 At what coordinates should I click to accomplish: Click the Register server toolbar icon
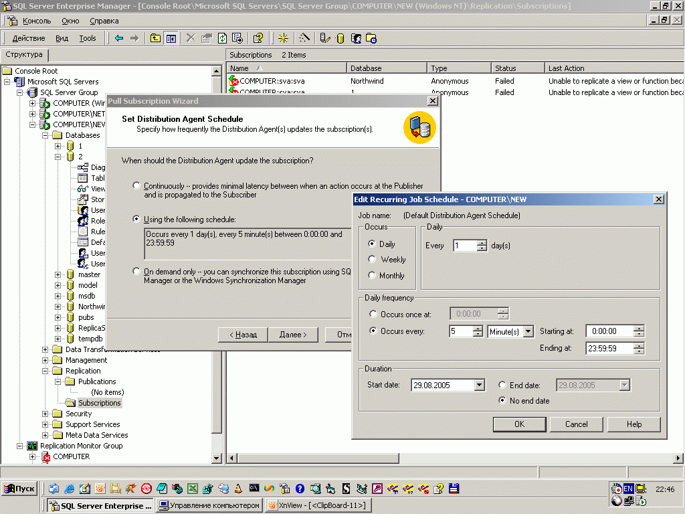(x=324, y=38)
